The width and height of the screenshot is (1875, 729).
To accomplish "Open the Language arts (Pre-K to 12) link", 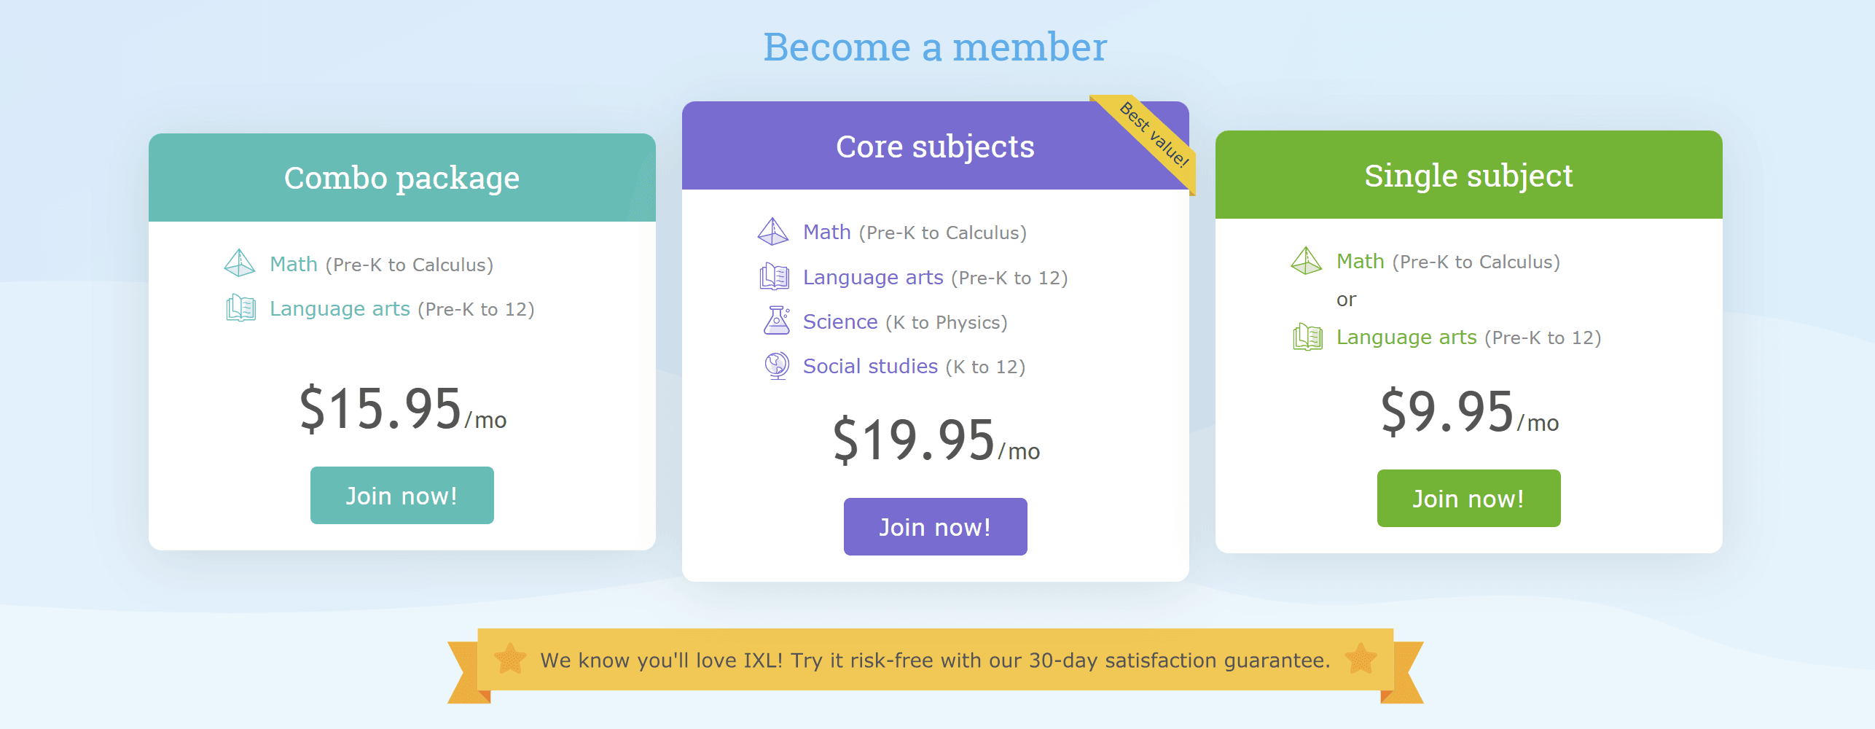I will click(x=339, y=308).
